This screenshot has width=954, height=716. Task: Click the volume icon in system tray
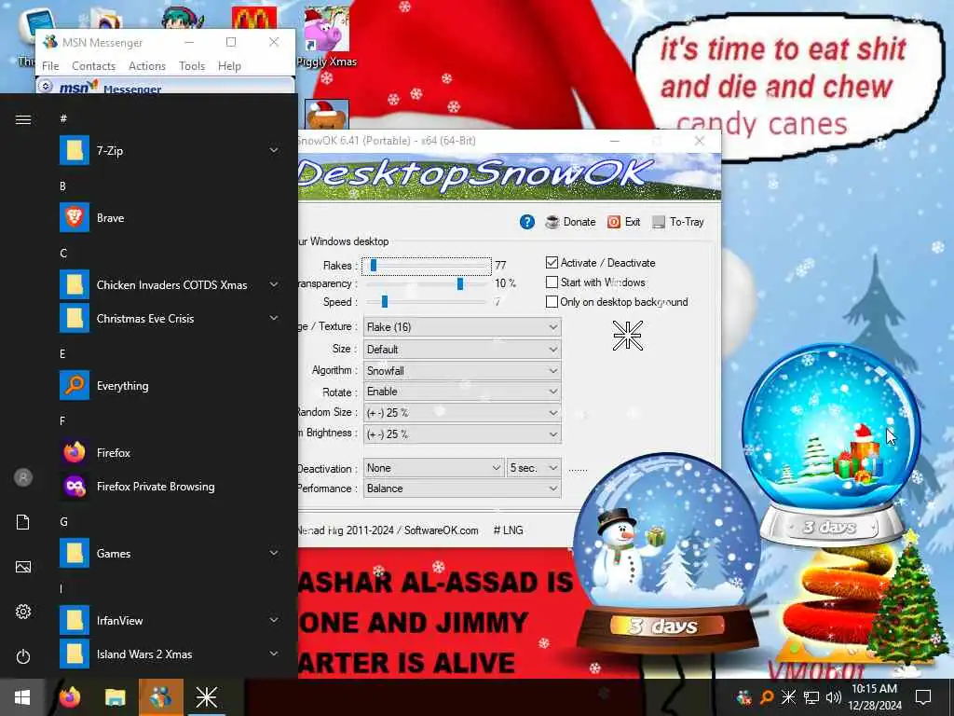click(x=834, y=697)
